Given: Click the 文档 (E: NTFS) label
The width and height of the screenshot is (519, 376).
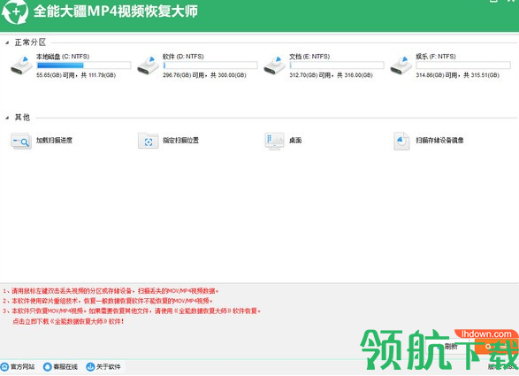Looking at the screenshot, I should (309, 57).
